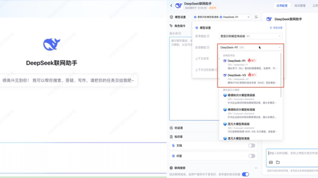Collapse the 生成模型 DeepSeek-R1 dropdown

click(x=251, y=48)
